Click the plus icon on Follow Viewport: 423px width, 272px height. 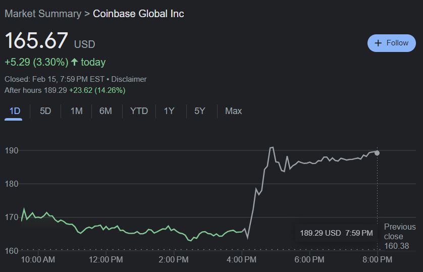378,43
